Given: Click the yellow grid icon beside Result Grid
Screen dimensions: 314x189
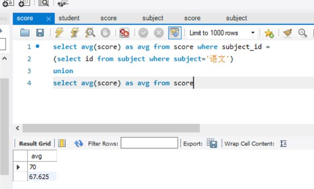Looking at the screenshot, I should [x=62, y=143].
